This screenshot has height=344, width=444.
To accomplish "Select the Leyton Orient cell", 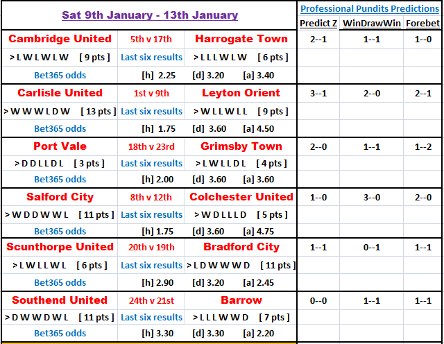I will tap(241, 93).
